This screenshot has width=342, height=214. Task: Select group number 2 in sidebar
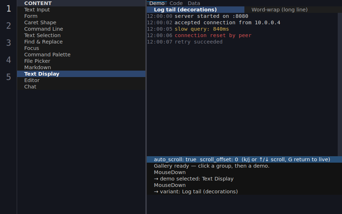pyautogui.click(x=9, y=26)
